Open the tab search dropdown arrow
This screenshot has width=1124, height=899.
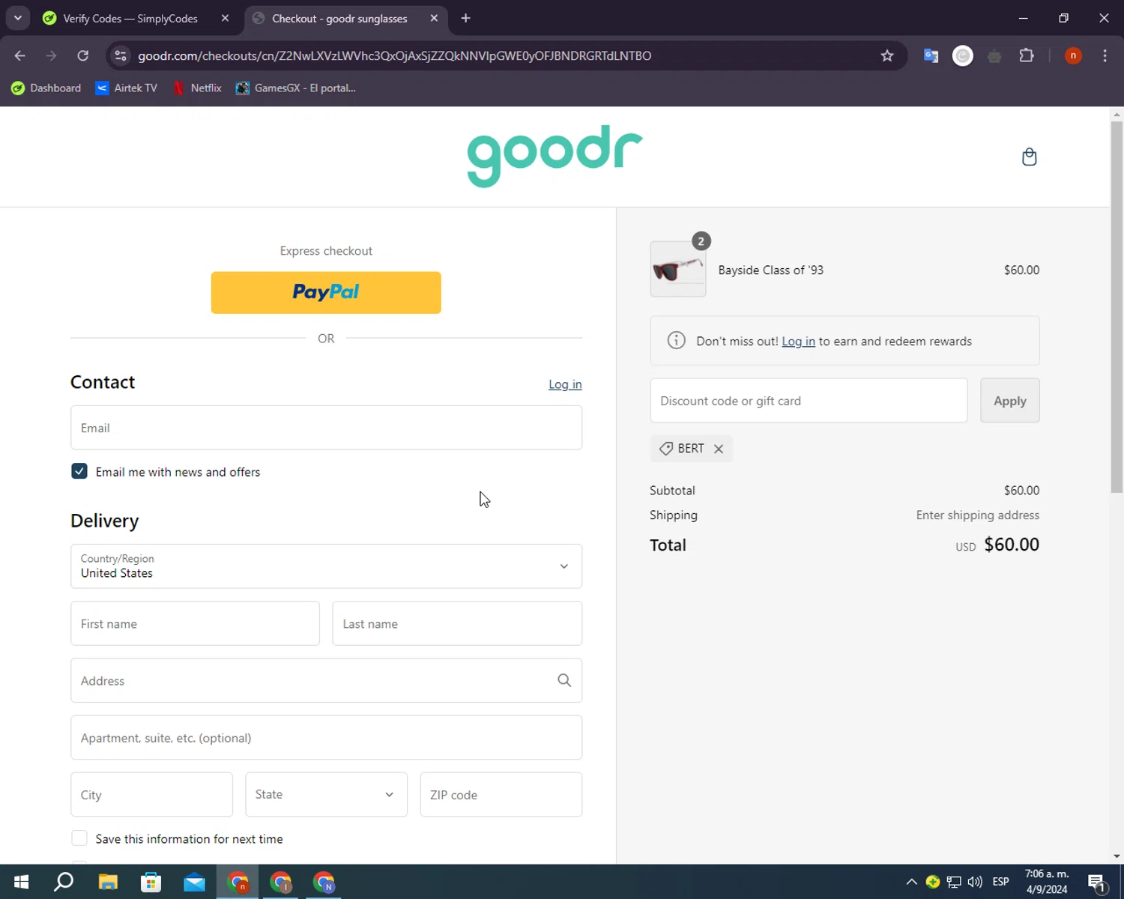click(18, 18)
